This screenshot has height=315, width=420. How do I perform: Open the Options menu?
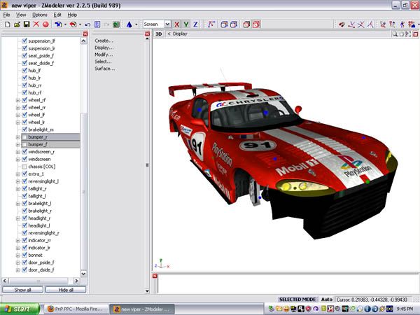(40, 14)
